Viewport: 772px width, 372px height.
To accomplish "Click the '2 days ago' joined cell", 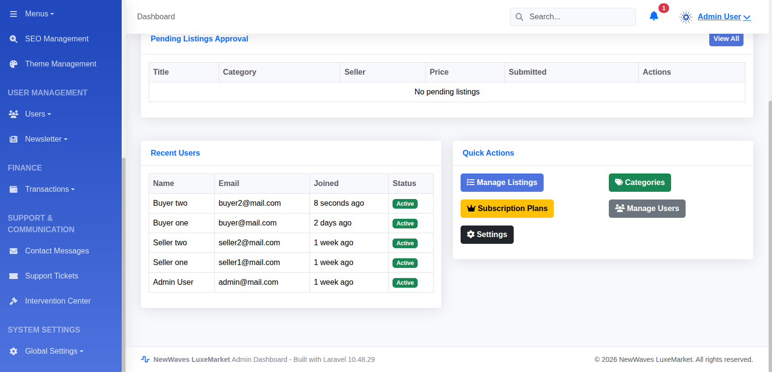I will coord(349,223).
